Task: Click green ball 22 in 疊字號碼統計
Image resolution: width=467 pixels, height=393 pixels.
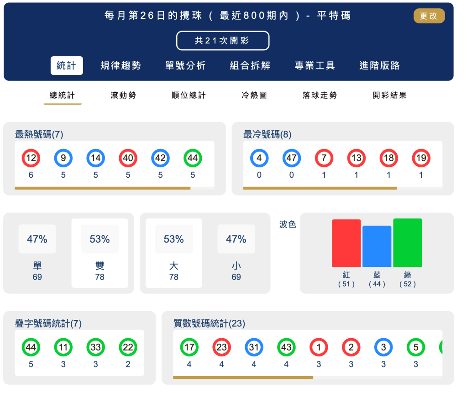Action: (x=128, y=348)
